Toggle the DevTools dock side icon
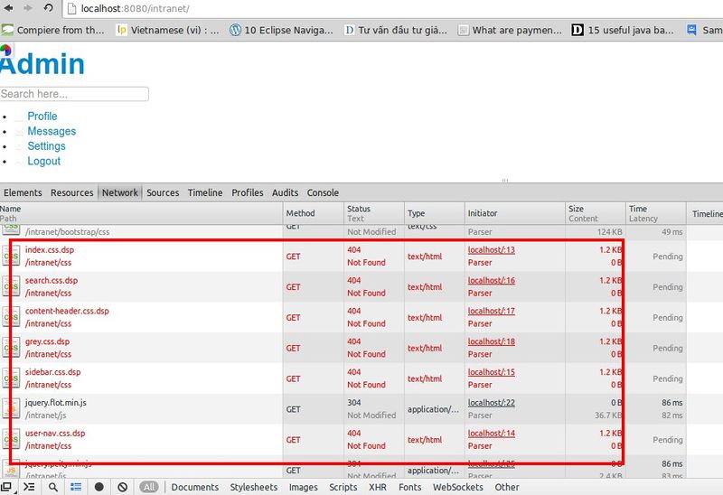Image resolution: width=723 pixels, height=495 pixels. [x=8, y=487]
